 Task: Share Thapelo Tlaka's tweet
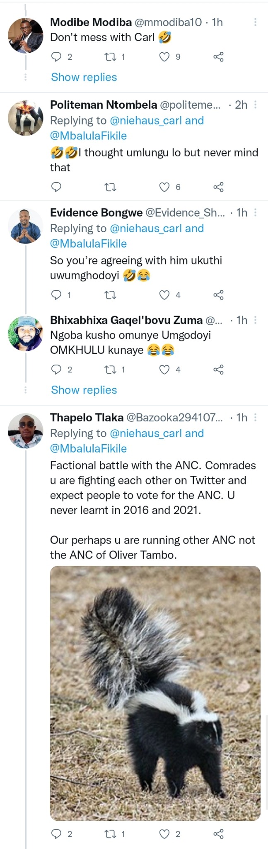tap(218, 834)
